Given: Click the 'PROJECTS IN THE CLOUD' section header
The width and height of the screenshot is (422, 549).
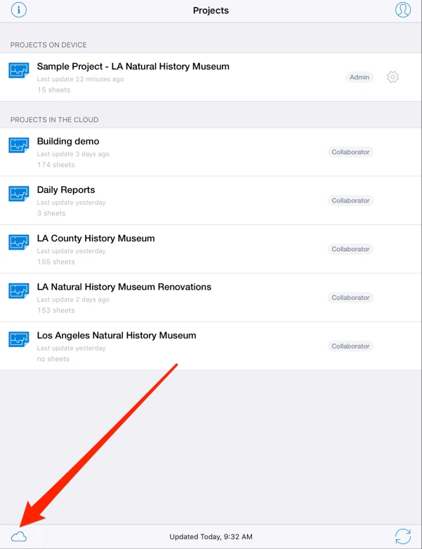Looking at the screenshot, I should [x=54, y=120].
